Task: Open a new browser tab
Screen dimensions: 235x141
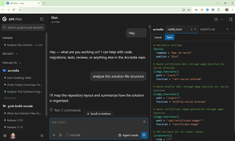Action: click(44, 3)
